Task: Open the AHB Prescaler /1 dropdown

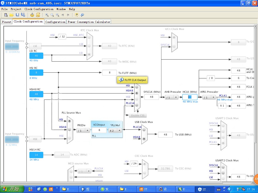Action: pyautogui.click(x=172, y=98)
